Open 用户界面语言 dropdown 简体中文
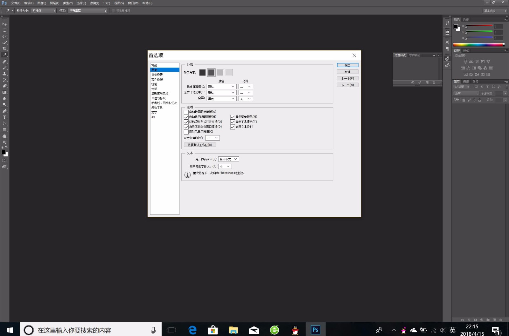Screen dimensions: 509x336 tap(228, 159)
